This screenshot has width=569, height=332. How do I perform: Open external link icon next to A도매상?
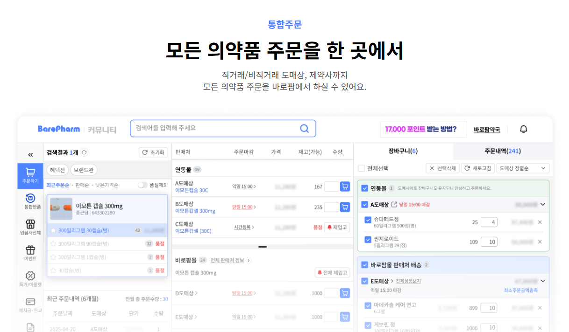[394, 204]
